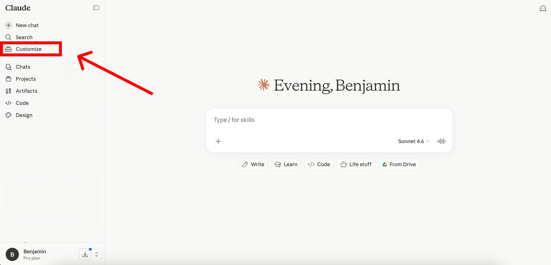This screenshot has height=265, width=551.
Task: Click the Artifacts shapes icon
Action: click(8, 91)
